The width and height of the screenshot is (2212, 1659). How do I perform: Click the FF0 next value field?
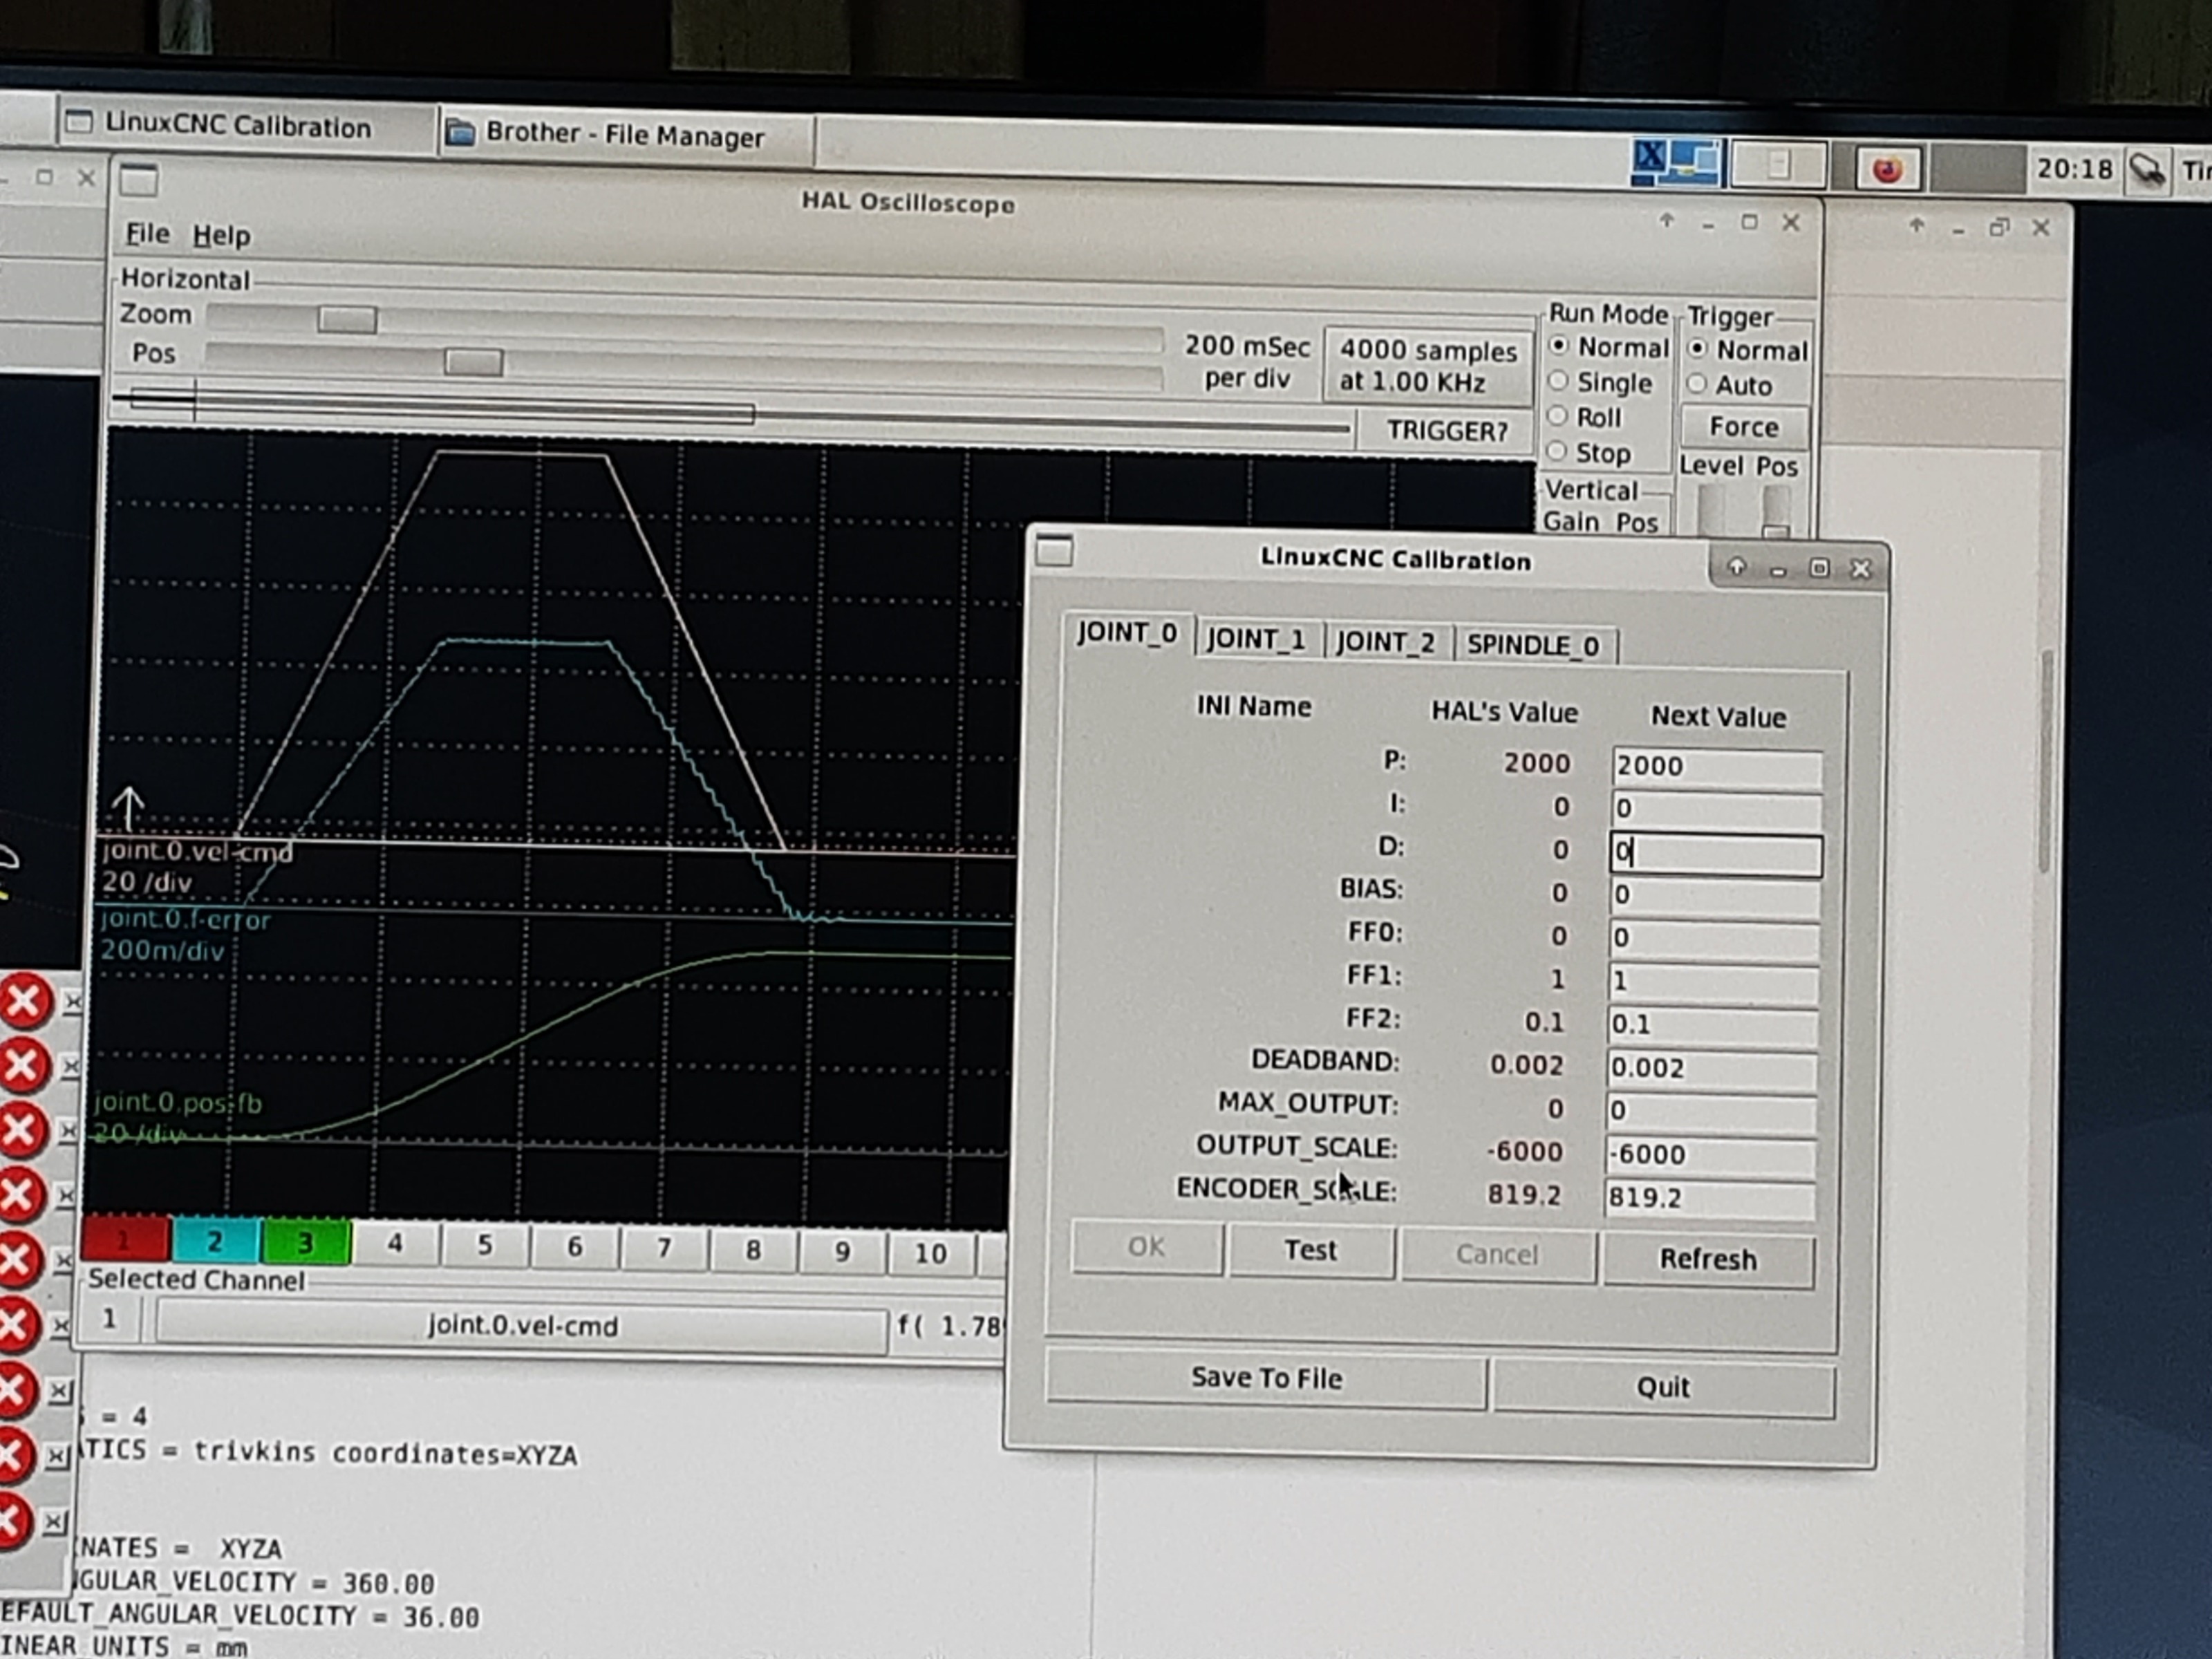(x=1713, y=940)
